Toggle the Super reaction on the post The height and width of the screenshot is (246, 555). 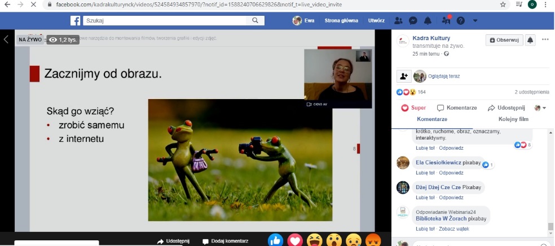click(413, 108)
